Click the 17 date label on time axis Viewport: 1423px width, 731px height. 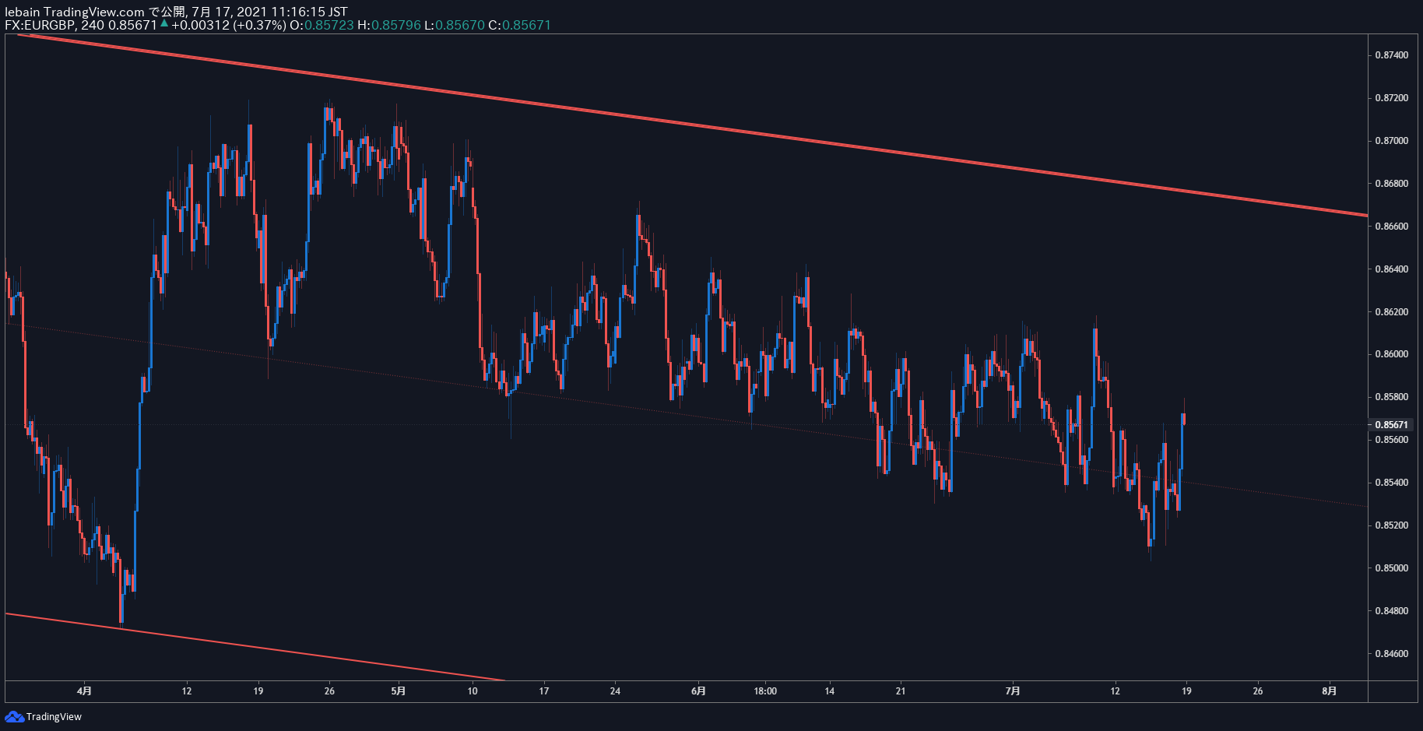click(x=544, y=691)
